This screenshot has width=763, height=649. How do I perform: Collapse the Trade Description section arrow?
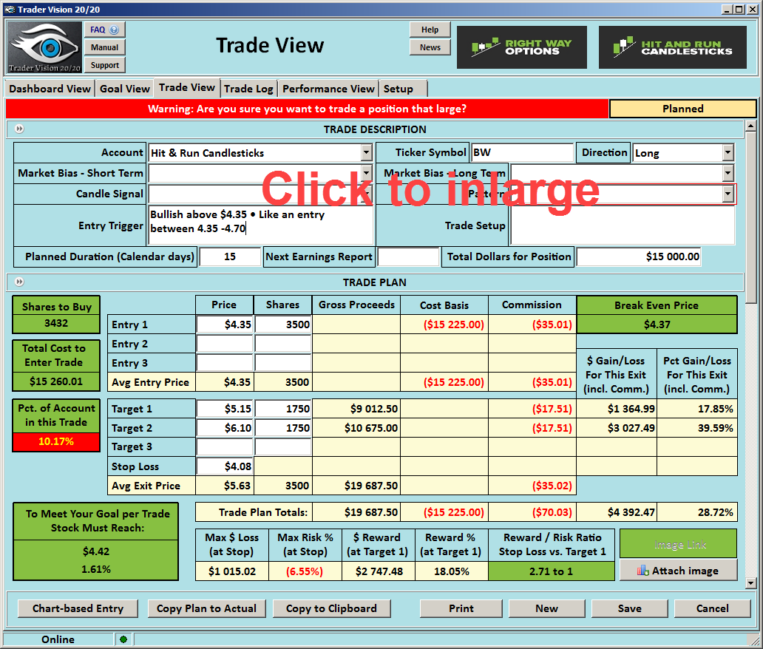(19, 129)
